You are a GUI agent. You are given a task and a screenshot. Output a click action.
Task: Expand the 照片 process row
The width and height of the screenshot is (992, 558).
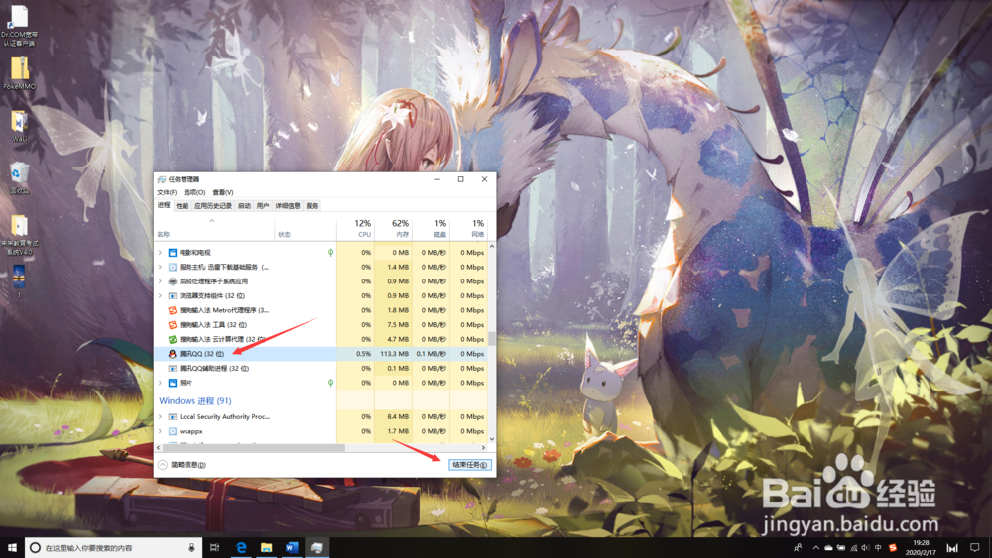point(160,383)
